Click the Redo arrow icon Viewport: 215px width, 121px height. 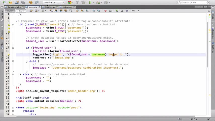[37, 2]
